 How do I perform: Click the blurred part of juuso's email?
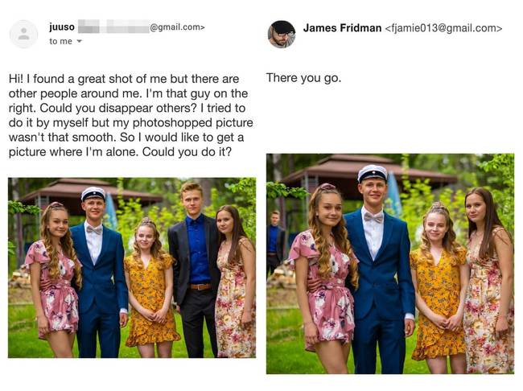point(113,27)
